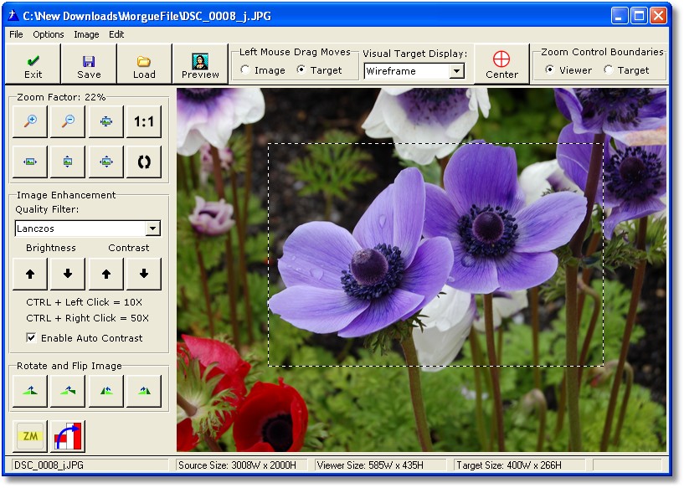Click inside the dashed wireframe target rectangle
The height and width of the screenshot is (488, 684).
click(436, 254)
